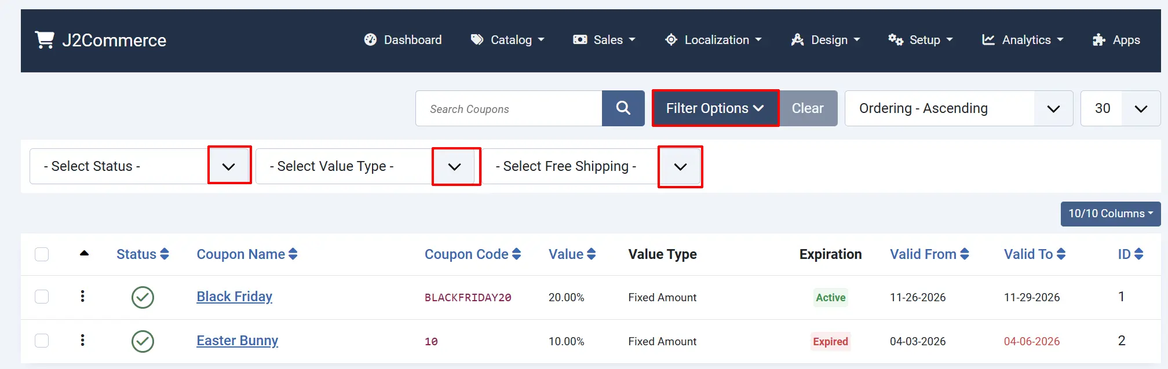This screenshot has height=369, width=1168.
Task: Open the Catalog menu
Action: tap(508, 40)
